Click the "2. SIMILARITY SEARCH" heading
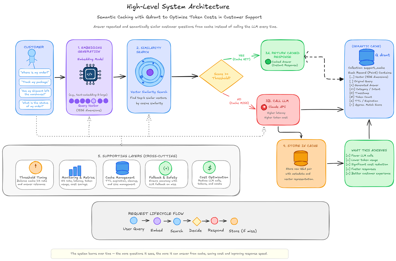The width and height of the screenshot is (396, 261). click(148, 50)
